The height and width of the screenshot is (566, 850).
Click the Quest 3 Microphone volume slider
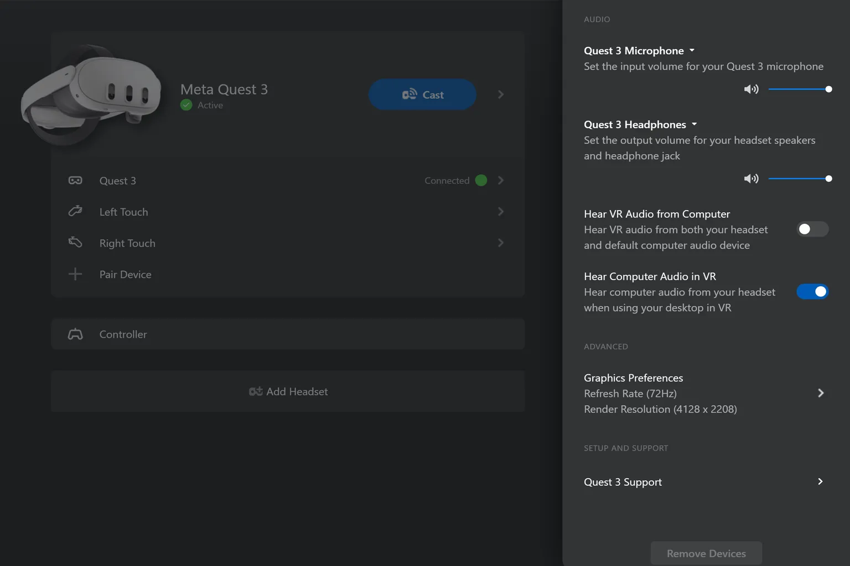[800, 89]
